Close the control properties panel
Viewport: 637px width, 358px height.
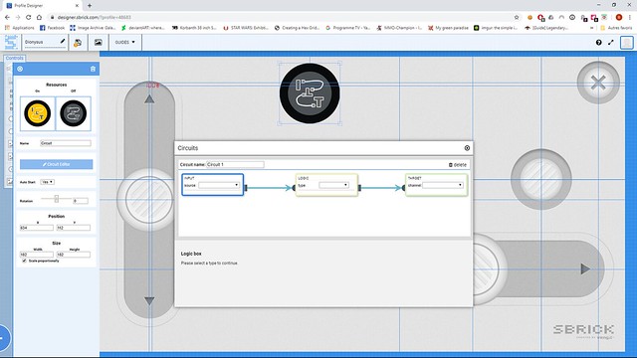pyautogui.click(x=20, y=69)
